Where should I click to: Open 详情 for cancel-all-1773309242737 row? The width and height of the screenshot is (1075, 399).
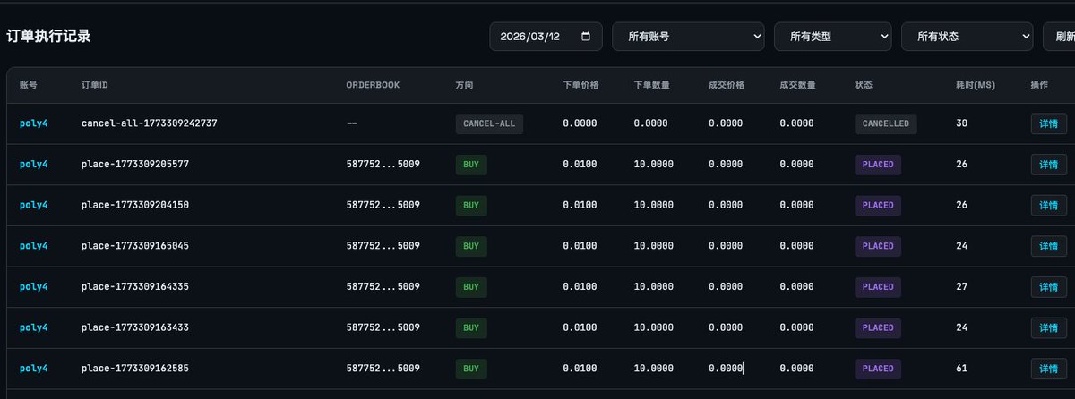pyautogui.click(x=1048, y=123)
